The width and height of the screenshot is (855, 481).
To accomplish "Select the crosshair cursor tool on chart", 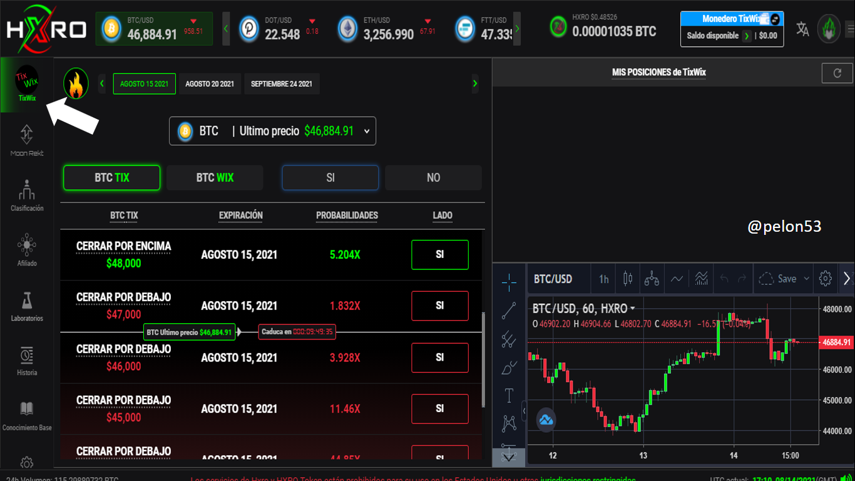I will 509,282.
